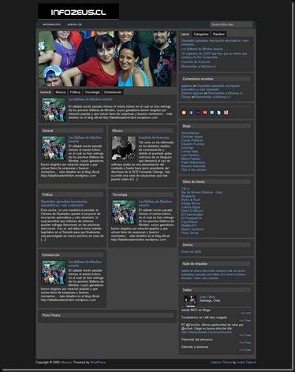Open the red-and-white last social icon
This screenshot has width=295, height=372.
pyautogui.click(x=226, y=113)
